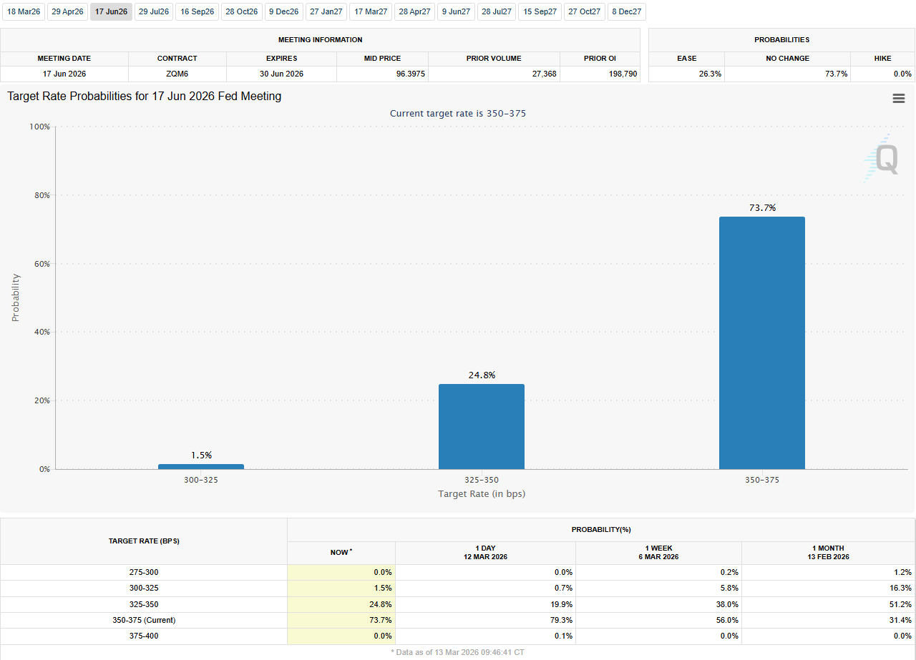Select the 9 Dec26 meeting tab
Screen dimensions: 916x660
284,12
